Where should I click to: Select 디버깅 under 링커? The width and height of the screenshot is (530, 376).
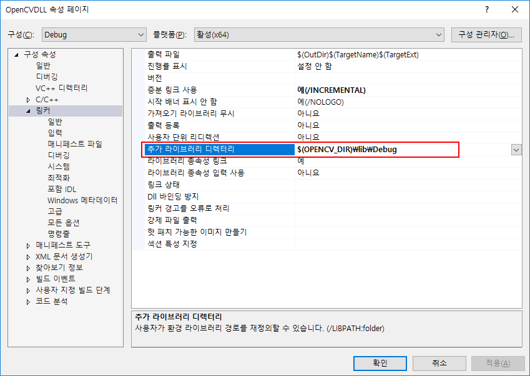click(59, 155)
